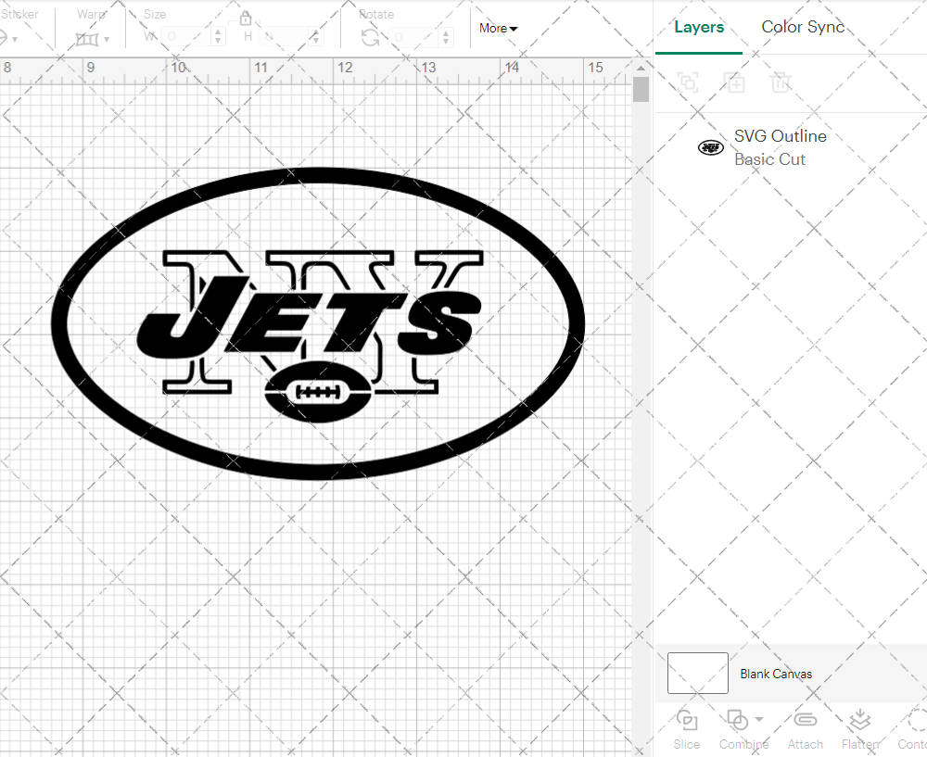Click the vertical scrollbar up arrow
This screenshot has height=757, width=927.
641,69
